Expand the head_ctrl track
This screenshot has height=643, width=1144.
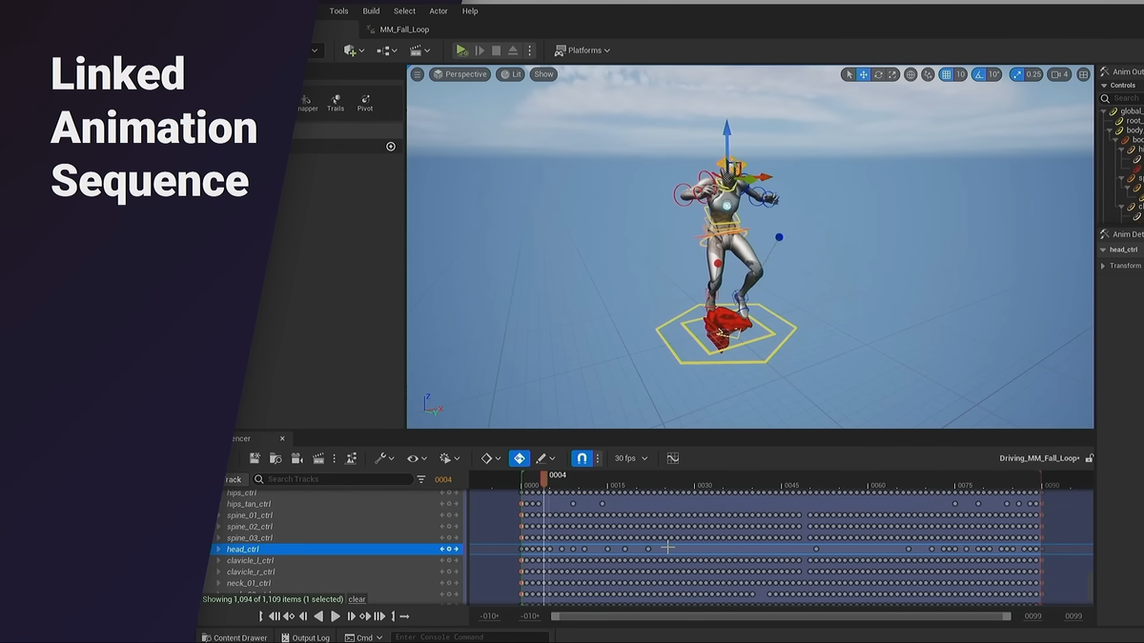(x=220, y=549)
